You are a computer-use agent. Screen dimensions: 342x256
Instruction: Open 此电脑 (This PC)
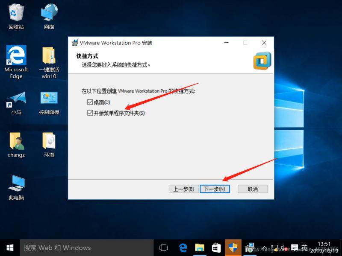[16, 183]
